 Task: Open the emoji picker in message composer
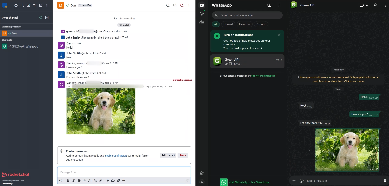tap(61, 180)
